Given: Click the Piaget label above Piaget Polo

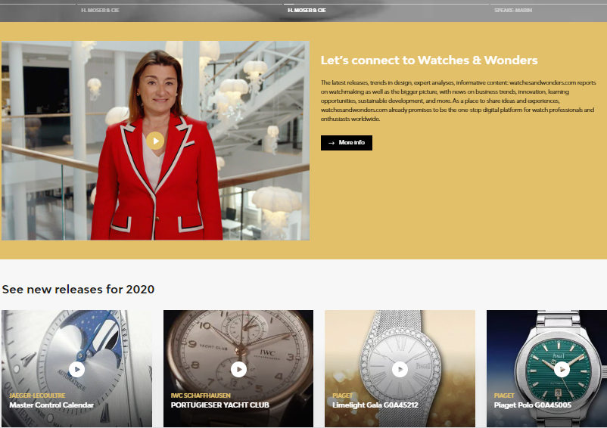Looking at the screenshot, I should click(x=504, y=395).
